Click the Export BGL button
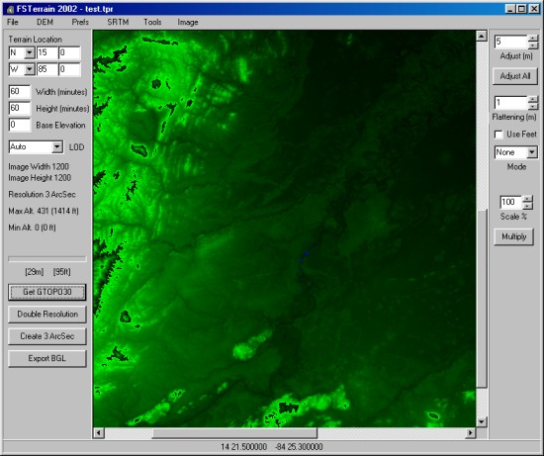Image resolution: width=544 pixels, height=456 pixels. (x=47, y=358)
